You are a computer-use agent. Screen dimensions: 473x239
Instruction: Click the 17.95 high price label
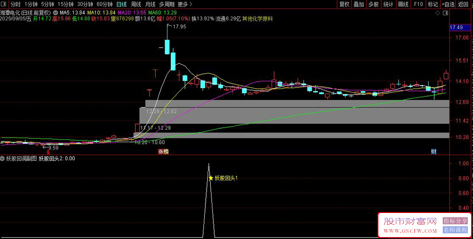point(179,27)
